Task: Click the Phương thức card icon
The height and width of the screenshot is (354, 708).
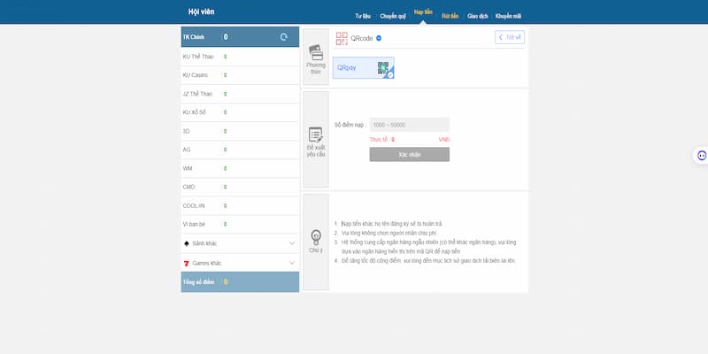Action: (x=316, y=52)
